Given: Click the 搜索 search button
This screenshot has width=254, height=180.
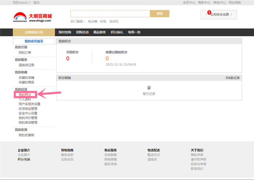Looking at the screenshot, I should tap(160, 14).
